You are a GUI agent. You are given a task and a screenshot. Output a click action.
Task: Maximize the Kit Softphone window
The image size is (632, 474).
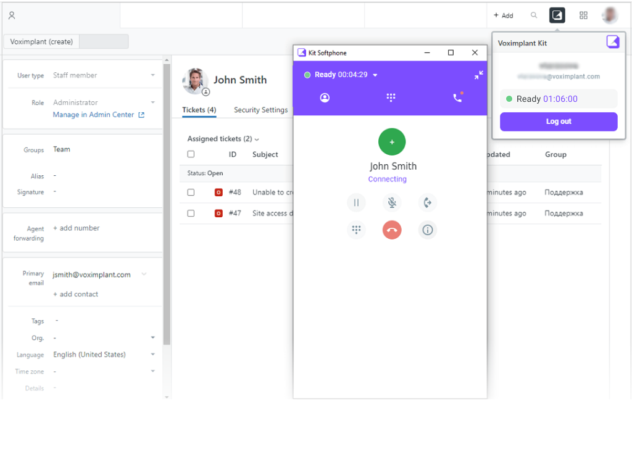click(451, 52)
